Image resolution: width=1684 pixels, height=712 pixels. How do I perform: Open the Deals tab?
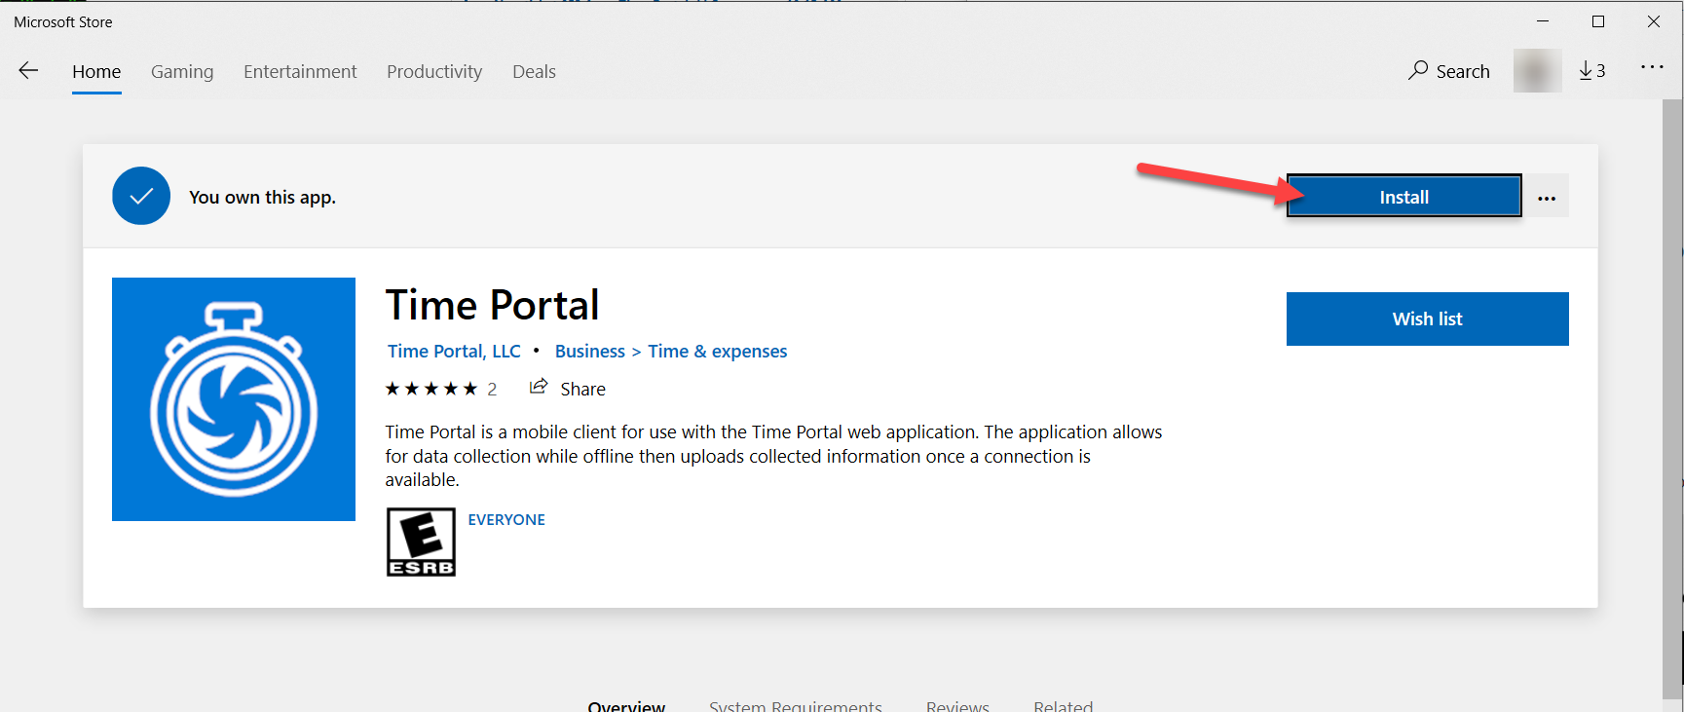click(534, 72)
